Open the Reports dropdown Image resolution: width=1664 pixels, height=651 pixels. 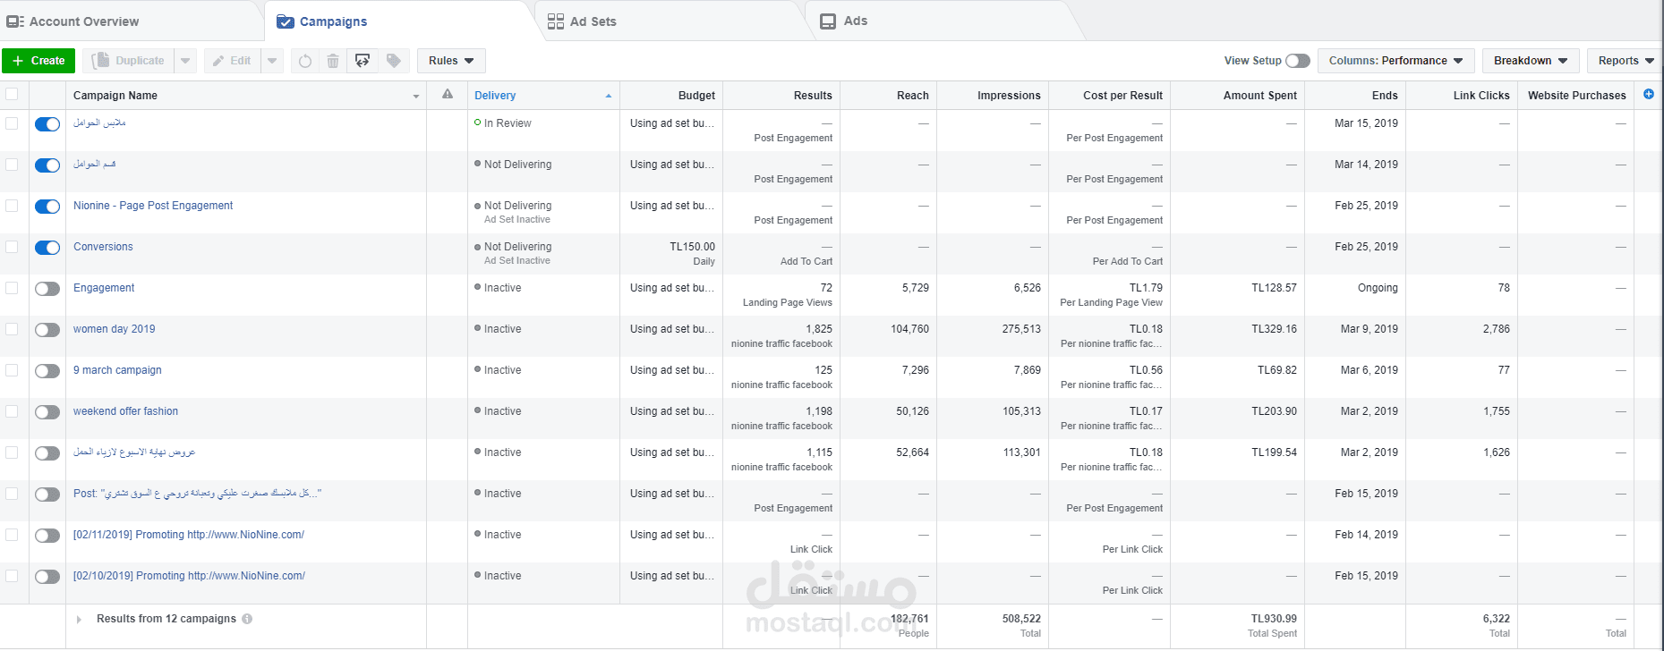(1626, 61)
